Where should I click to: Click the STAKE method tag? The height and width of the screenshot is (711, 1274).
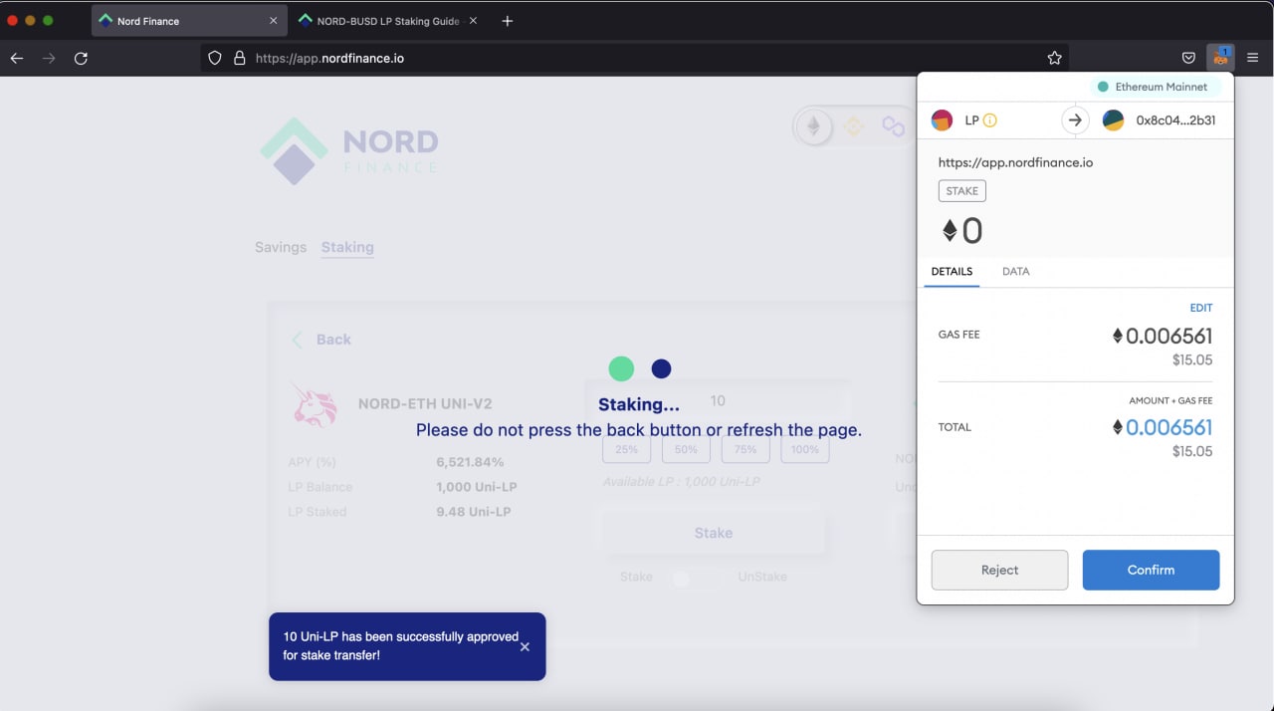pyautogui.click(x=961, y=190)
